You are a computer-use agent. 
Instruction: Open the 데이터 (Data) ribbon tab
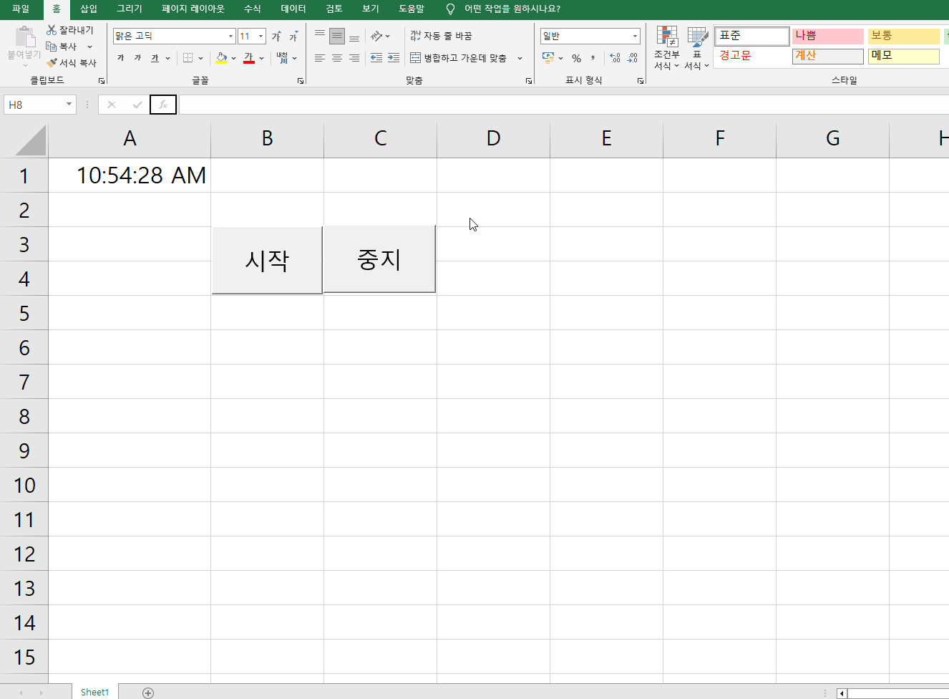point(293,9)
